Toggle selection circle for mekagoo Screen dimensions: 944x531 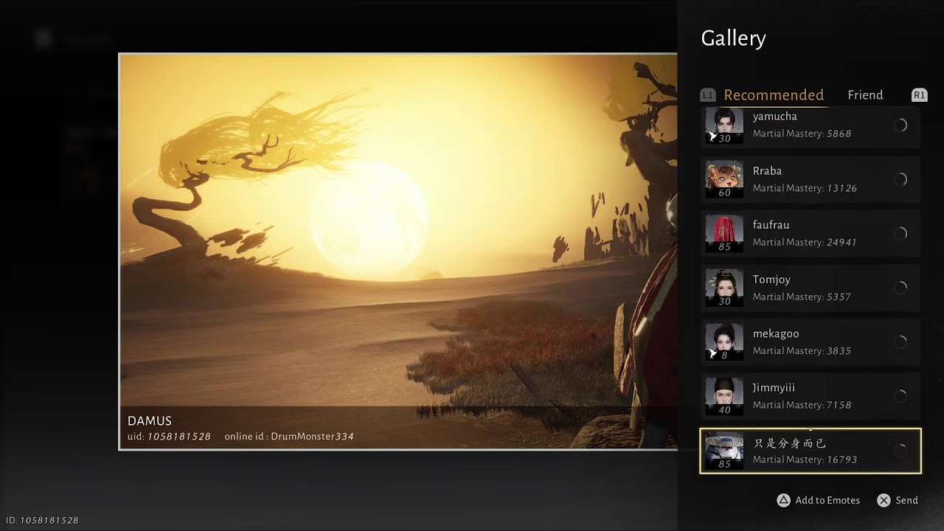tap(900, 341)
